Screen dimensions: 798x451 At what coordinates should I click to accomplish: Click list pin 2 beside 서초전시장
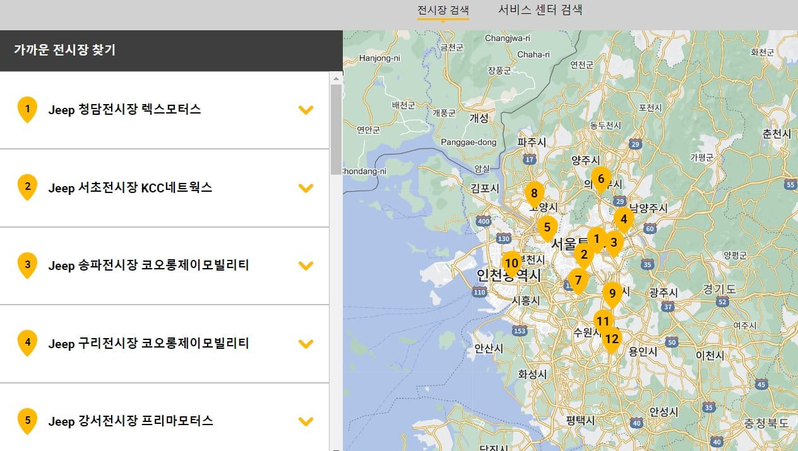pyautogui.click(x=27, y=187)
